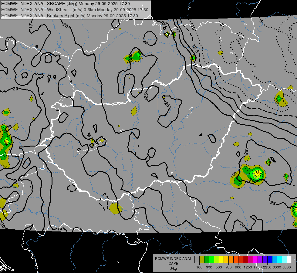Screen dimensions: 297x273
Task: Pick the dark red swatch before 1250
Action: (246, 260)
